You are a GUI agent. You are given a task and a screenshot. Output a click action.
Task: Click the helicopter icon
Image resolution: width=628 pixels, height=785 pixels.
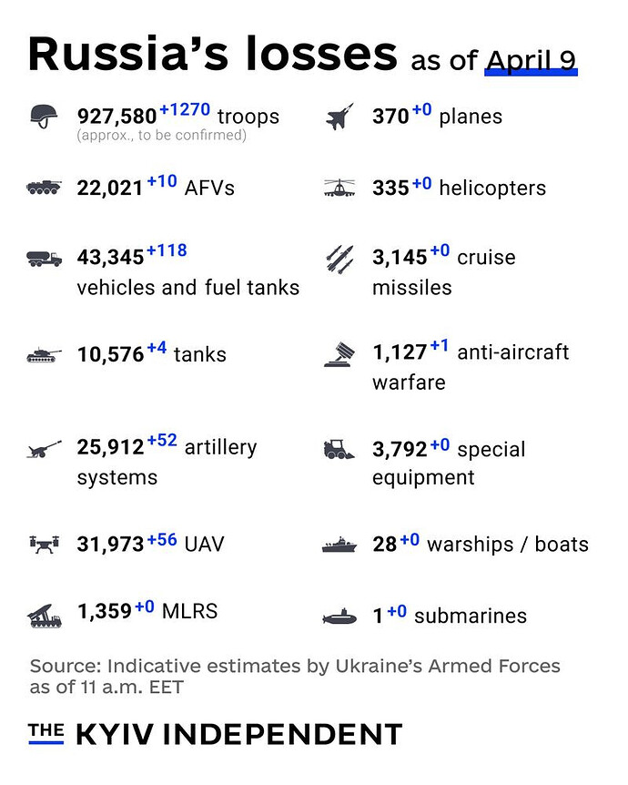coord(339,189)
